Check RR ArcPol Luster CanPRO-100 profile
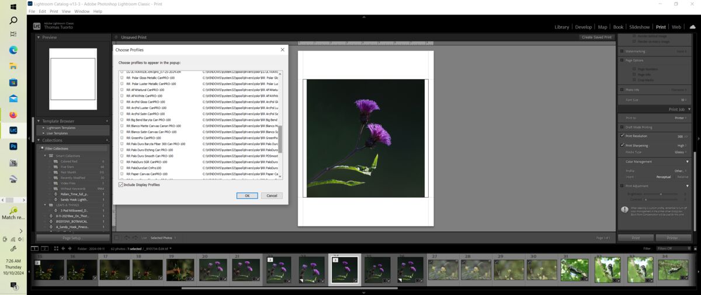This screenshot has height=295, width=701. 122,108
